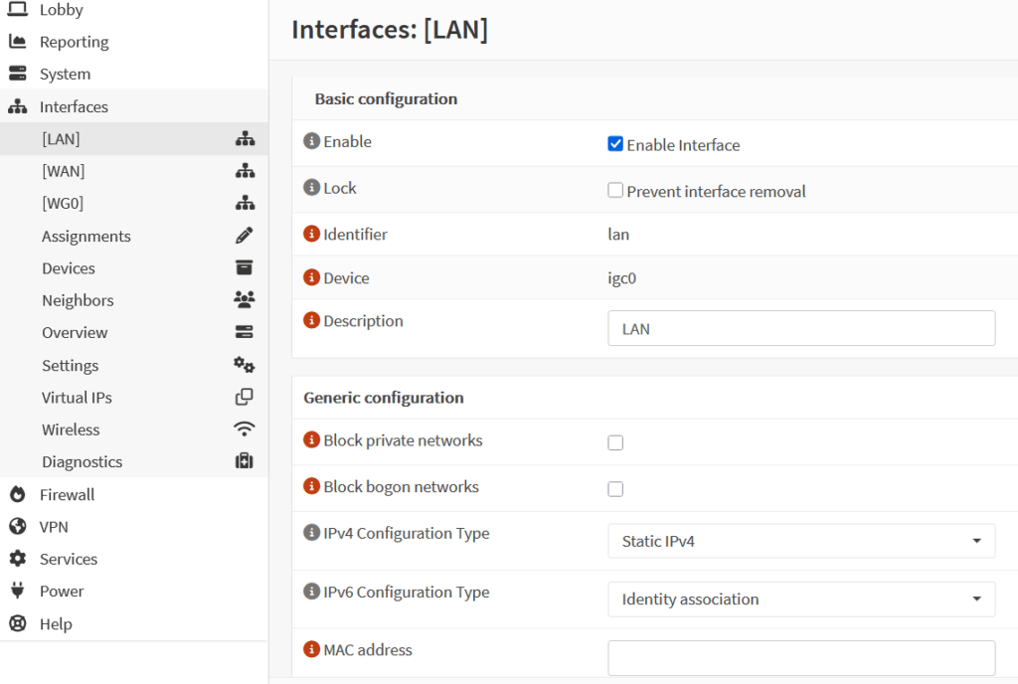Check the Prevent interface removal box
This screenshot has width=1018, height=684.
pyautogui.click(x=615, y=191)
